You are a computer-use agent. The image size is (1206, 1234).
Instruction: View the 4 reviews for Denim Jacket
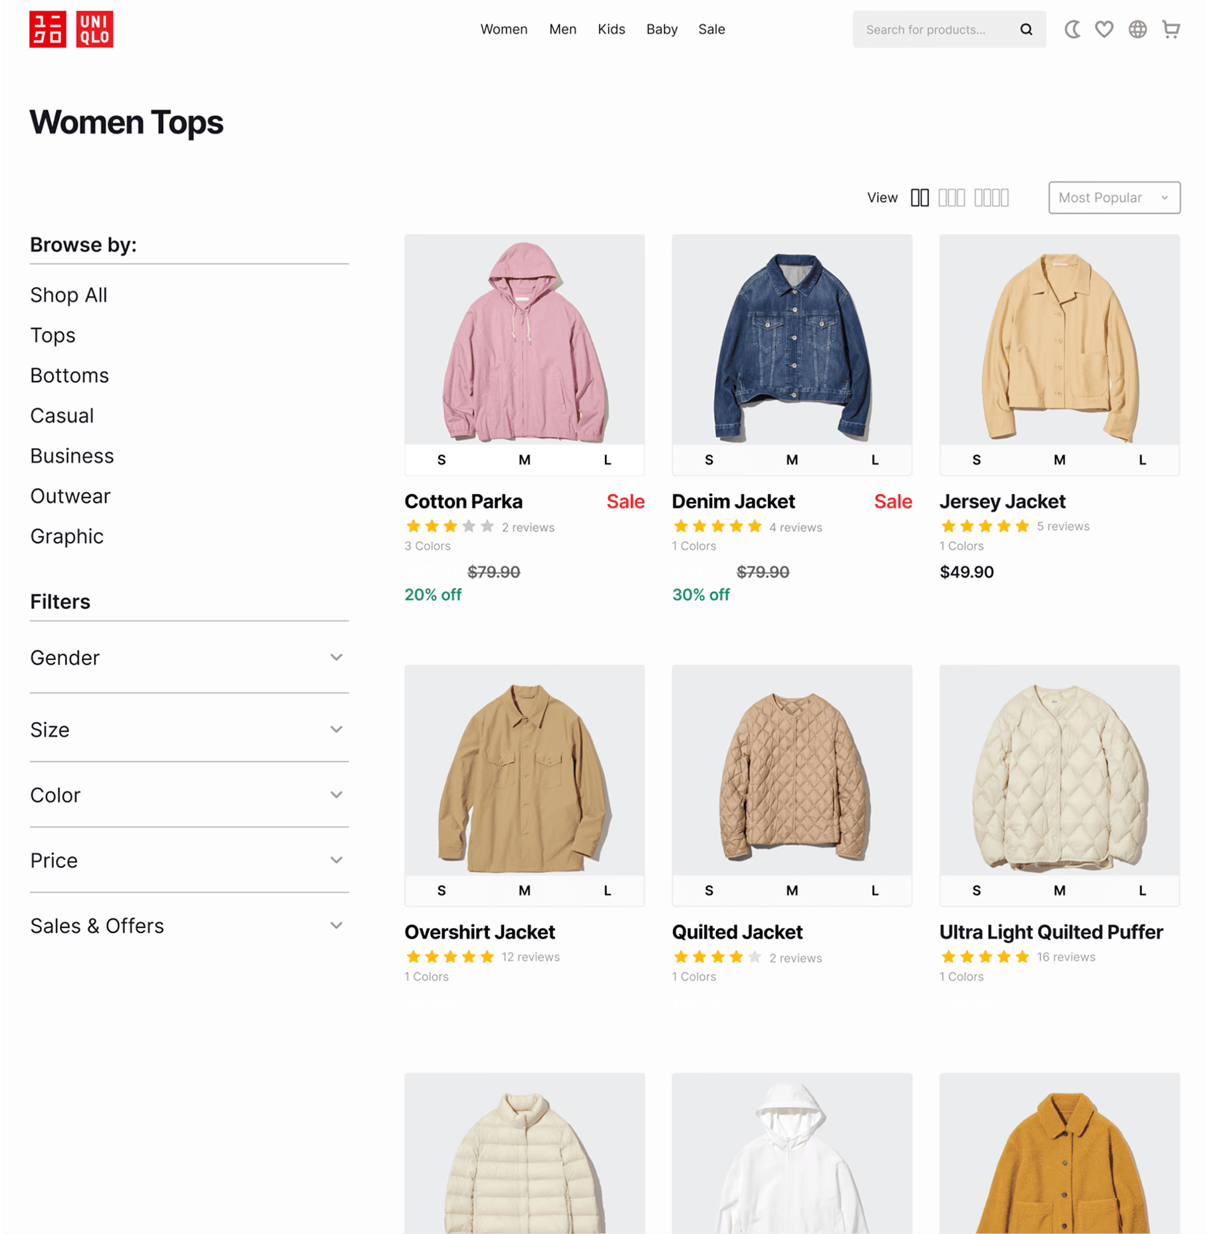(795, 527)
